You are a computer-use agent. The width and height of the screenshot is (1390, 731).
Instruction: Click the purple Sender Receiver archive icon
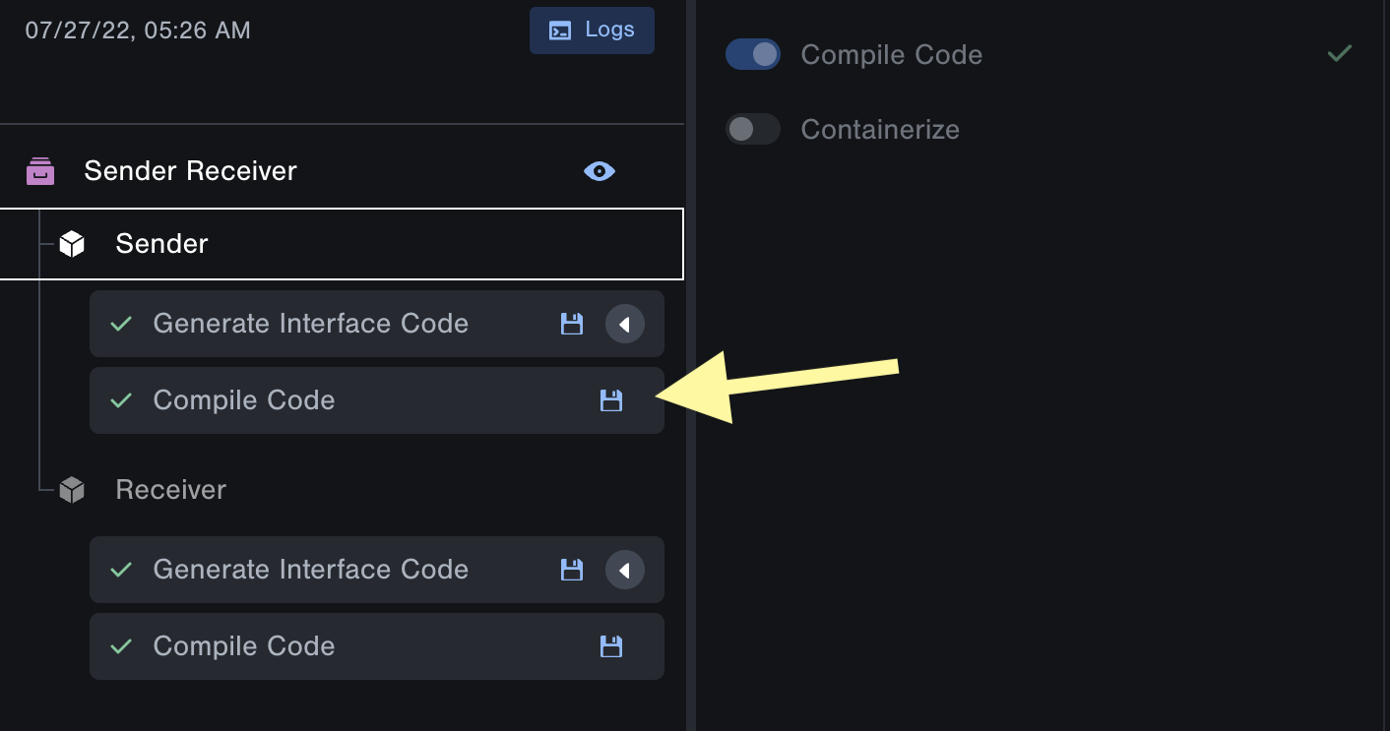(40, 171)
